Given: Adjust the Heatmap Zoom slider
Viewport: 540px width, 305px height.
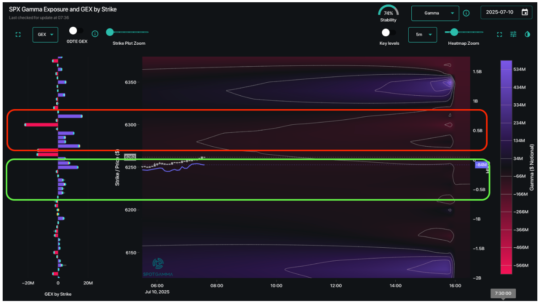Looking at the screenshot, I should click(x=464, y=32).
